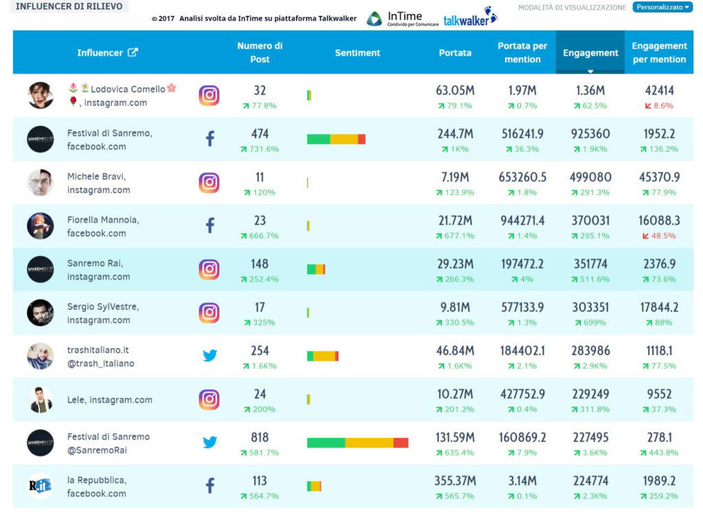Click the 303351 engagement value
This screenshot has height=527, width=703.
tap(590, 307)
